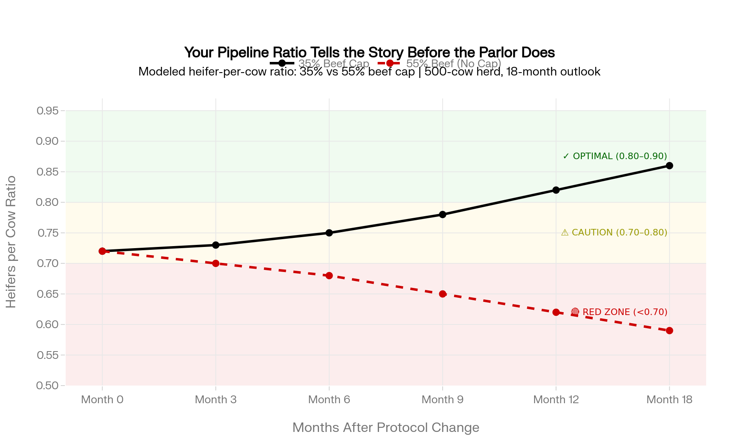Click the Months After Protocol Change axis title
Viewport: 739px width, 443px height.
click(386, 427)
